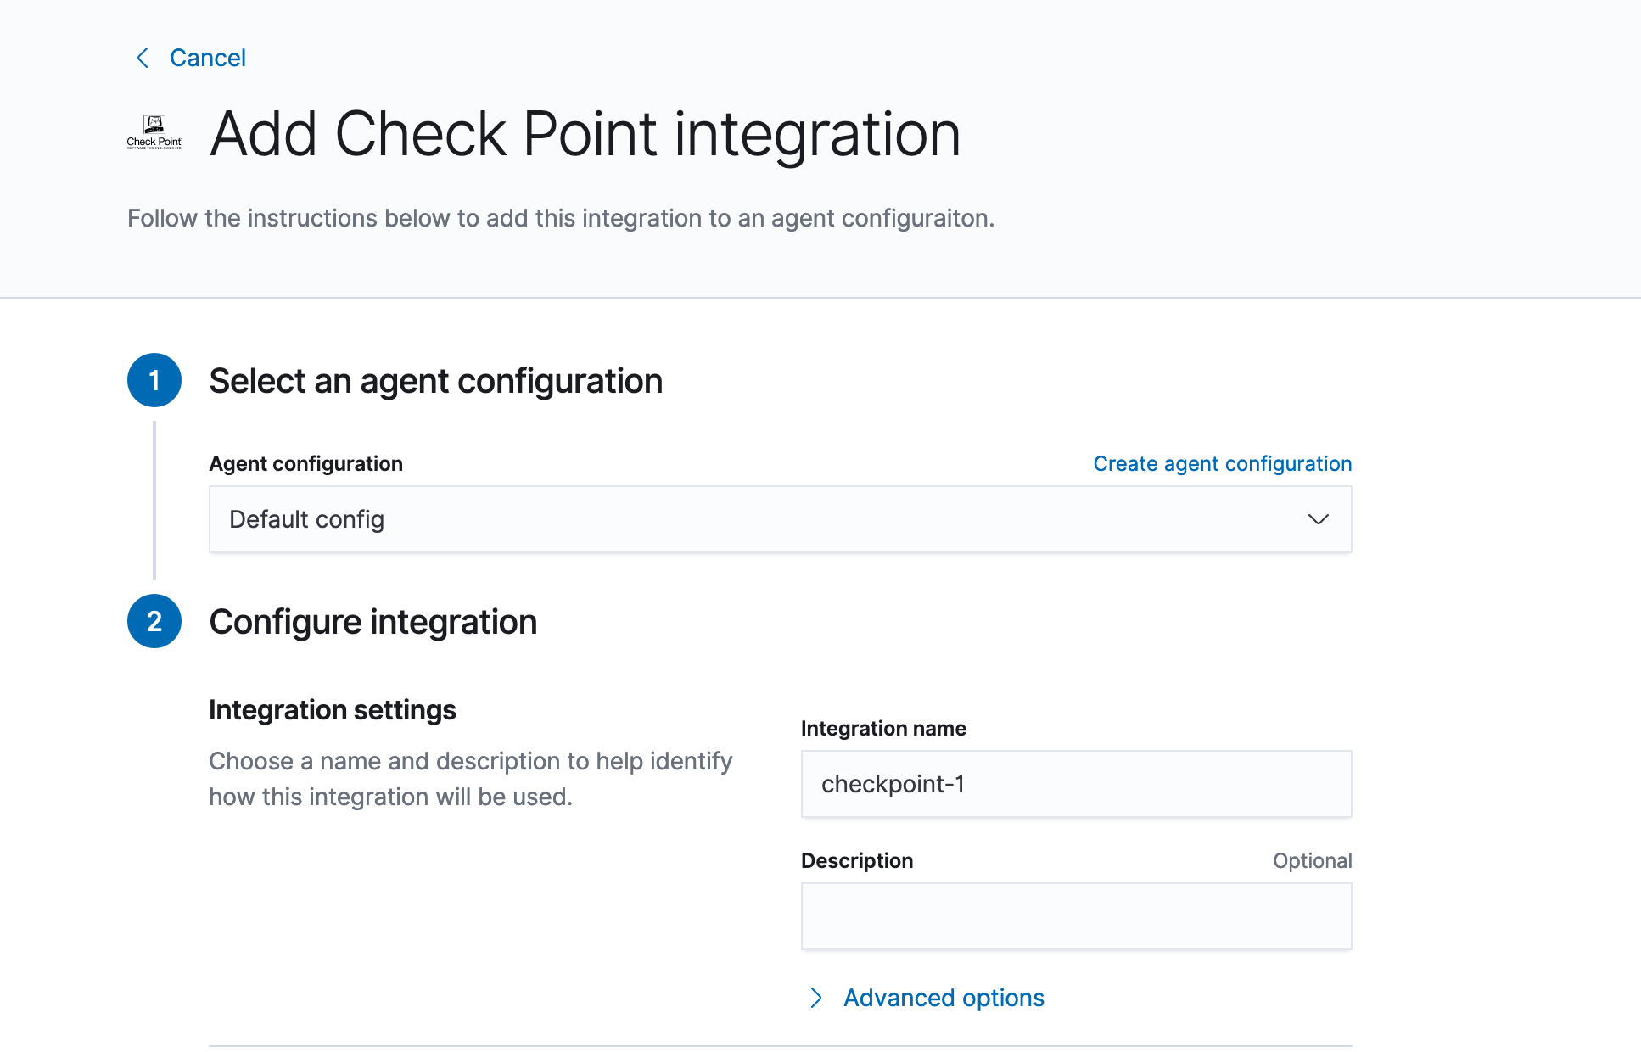The height and width of the screenshot is (1052, 1641).
Task: Click the Select an agent configuration heading
Action: [435, 381]
